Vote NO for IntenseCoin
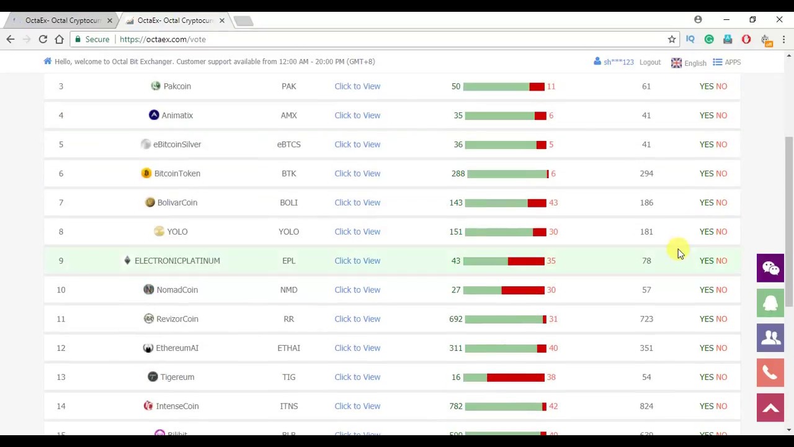Image resolution: width=794 pixels, height=447 pixels. [721, 406]
